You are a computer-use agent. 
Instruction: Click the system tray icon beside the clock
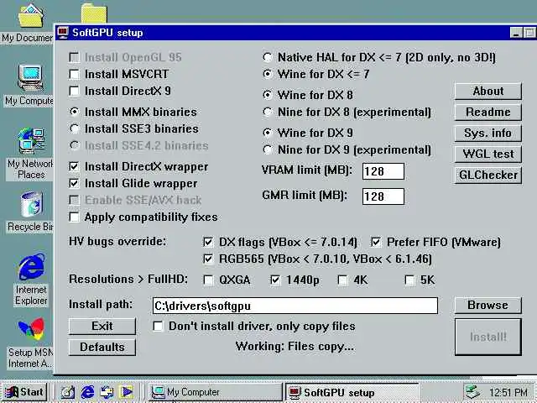point(473,392)
